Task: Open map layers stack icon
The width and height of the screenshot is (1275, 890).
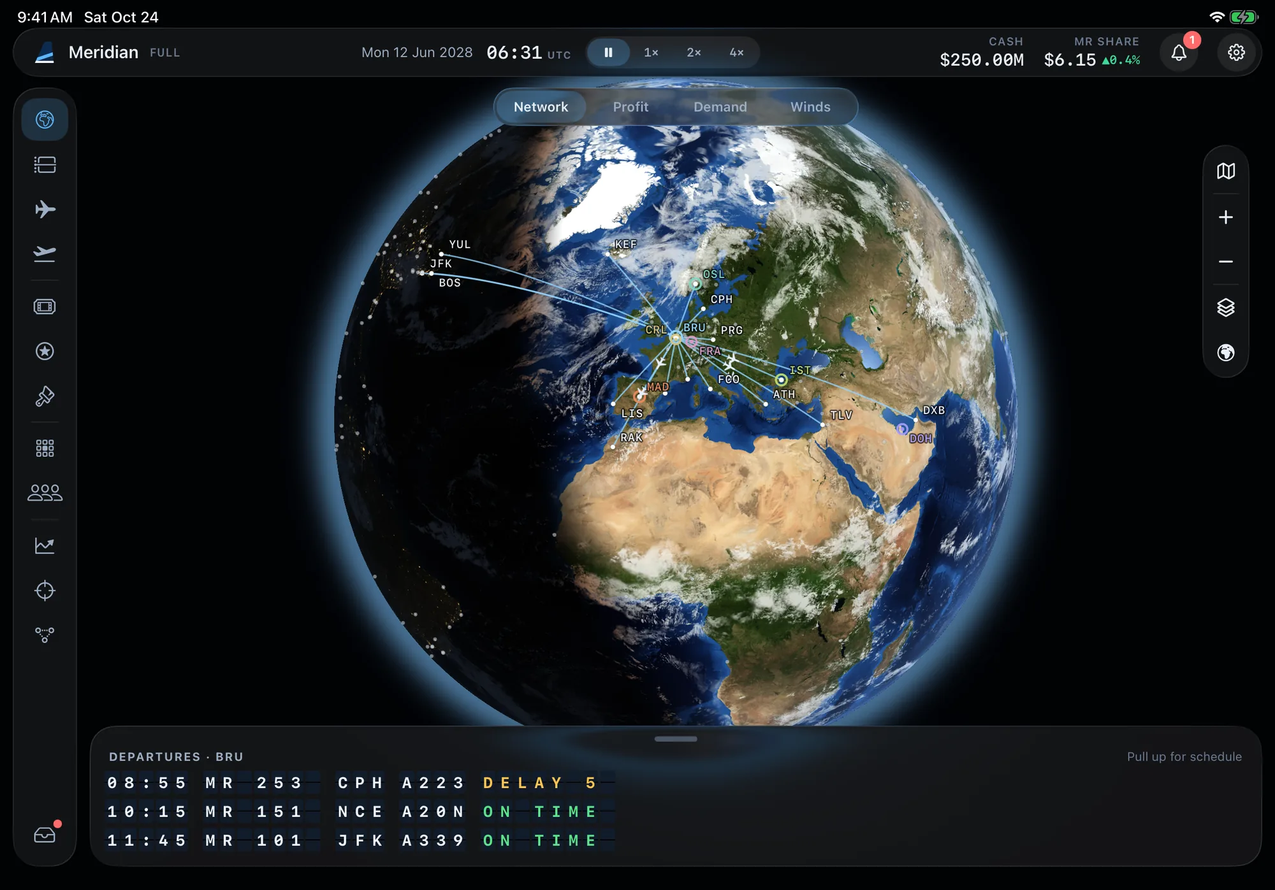Action: click(x=1225, y=308)
